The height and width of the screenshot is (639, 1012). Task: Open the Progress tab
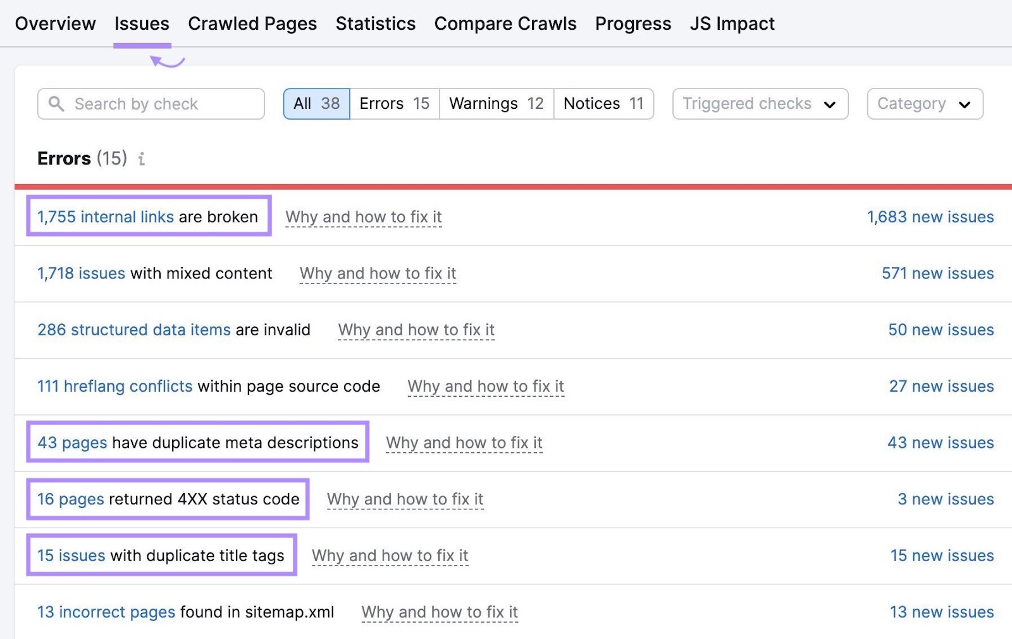633,23
